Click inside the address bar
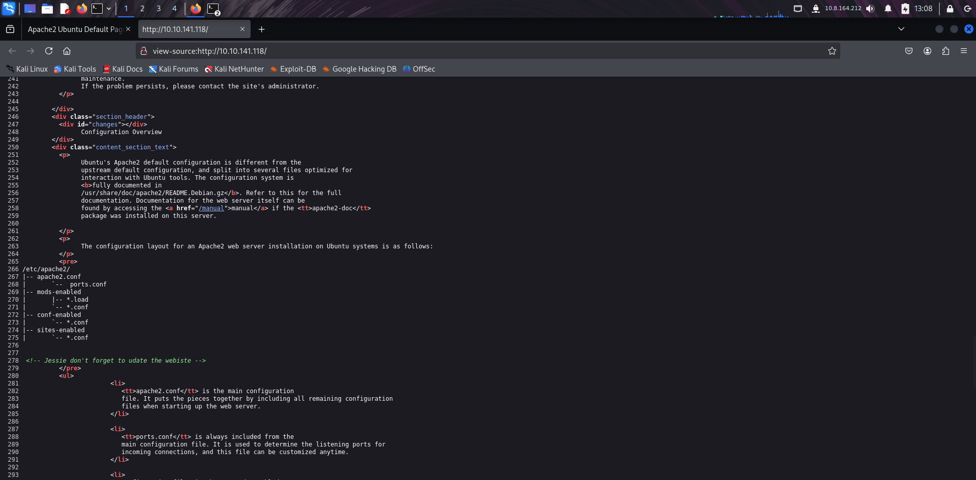This screenshot has height=480, width=976. point(356,51)
